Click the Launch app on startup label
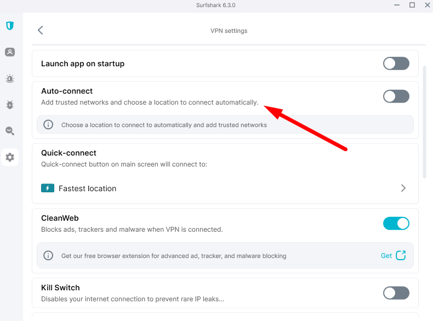 [83, 64]
